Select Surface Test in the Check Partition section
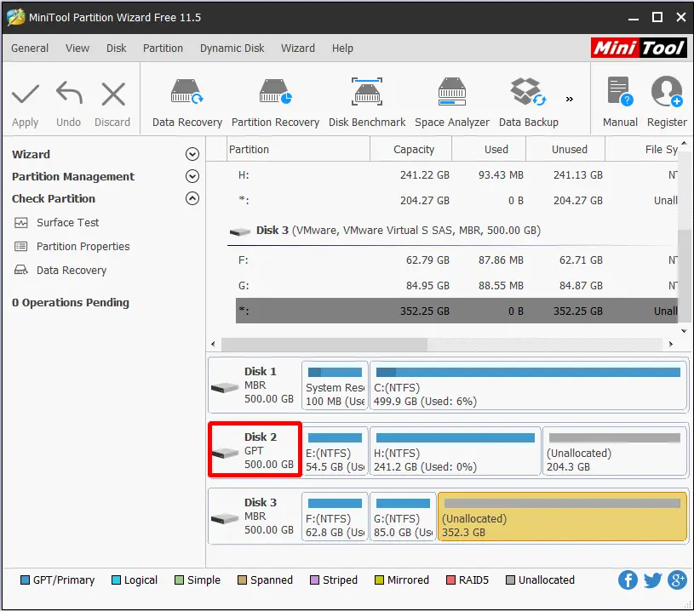 [x=68, y=223]
